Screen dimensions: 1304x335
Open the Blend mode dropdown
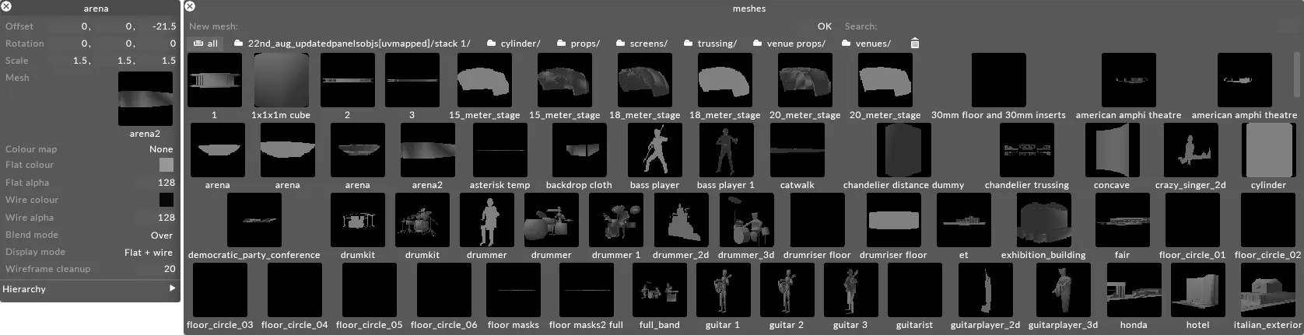click(161, 236)
